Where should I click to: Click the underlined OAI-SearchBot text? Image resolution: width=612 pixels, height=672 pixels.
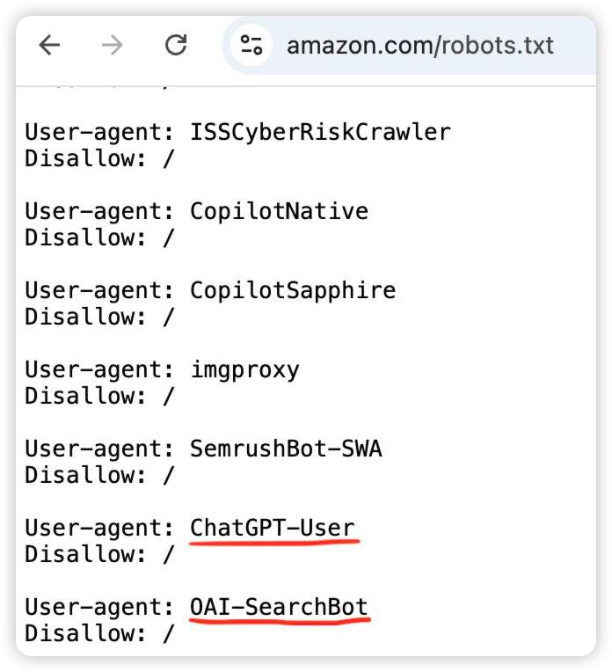tap(279, 608)
